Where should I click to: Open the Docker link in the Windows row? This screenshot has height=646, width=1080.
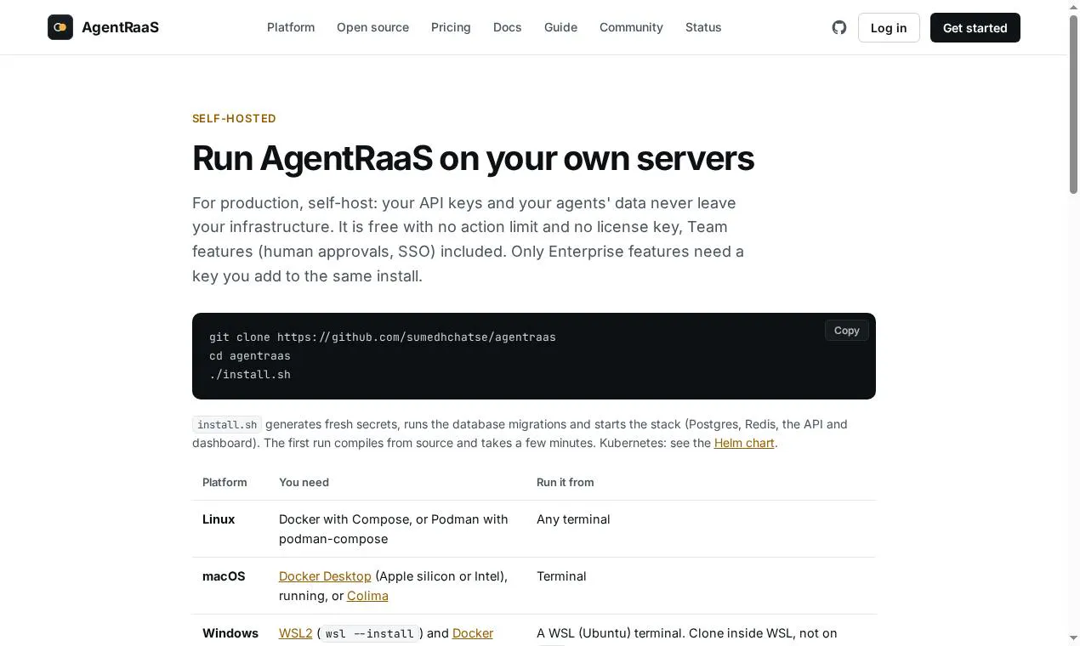point(473,633)
